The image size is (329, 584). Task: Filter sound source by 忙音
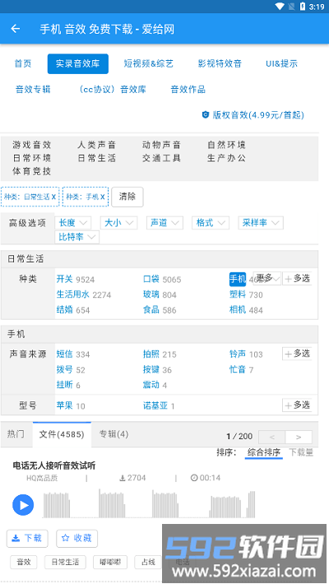click(238, 369)
